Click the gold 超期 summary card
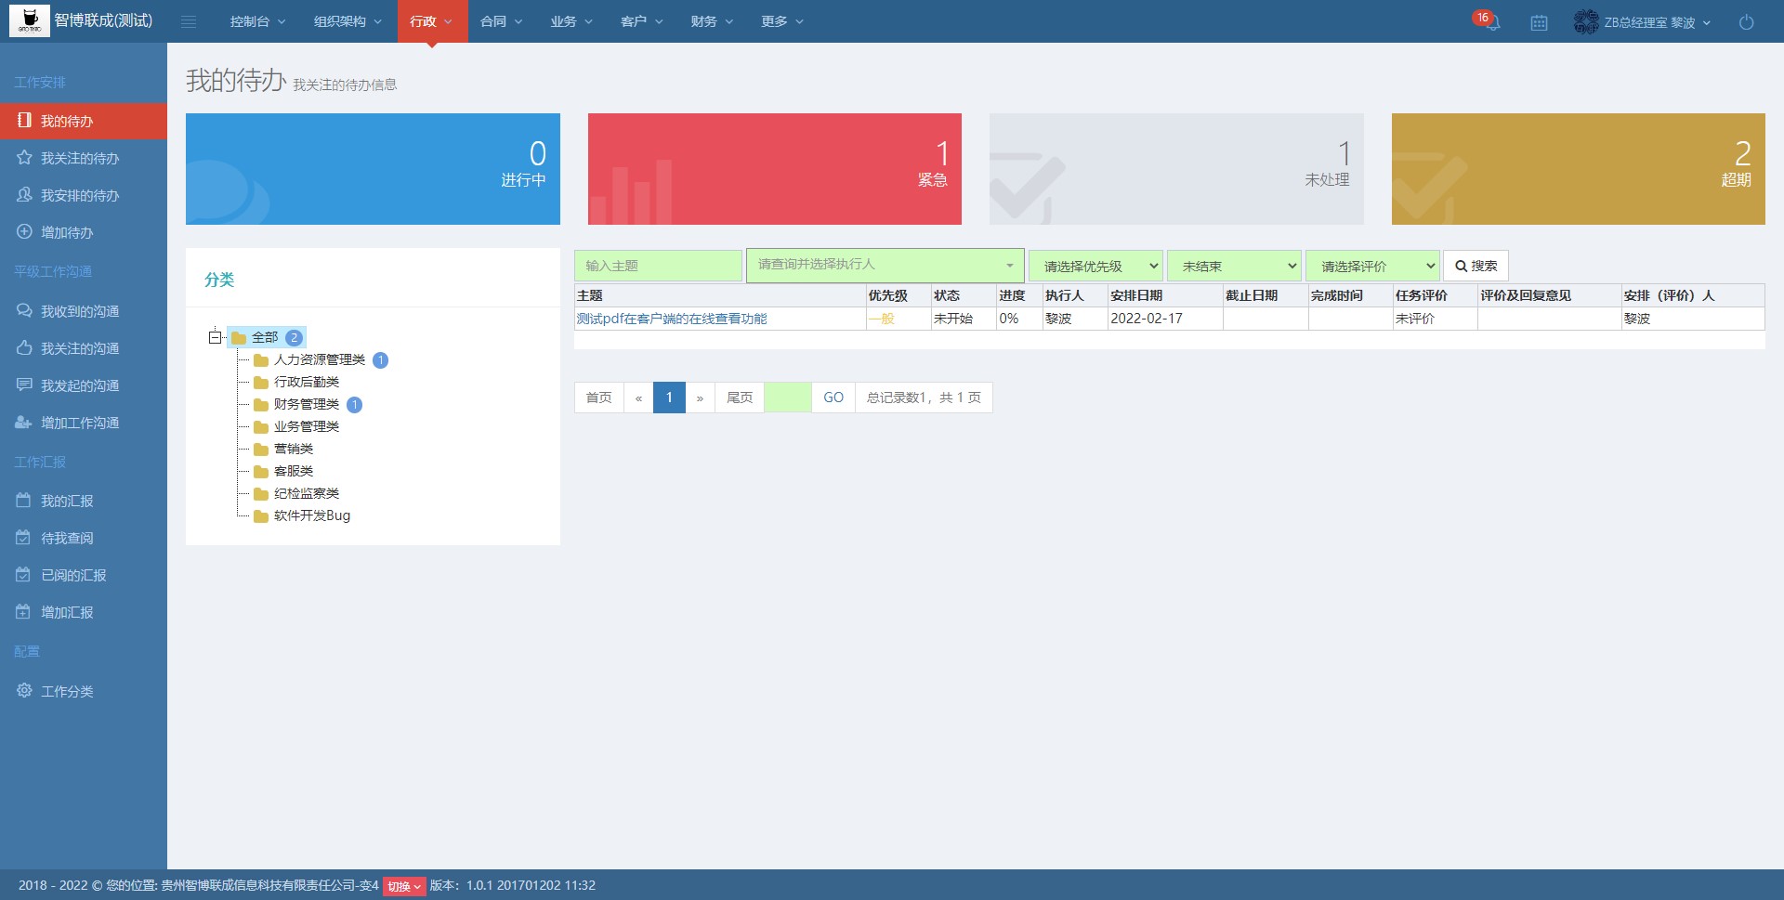The height and width of the screenshot is (900, 1784). tap(1579, 169)
